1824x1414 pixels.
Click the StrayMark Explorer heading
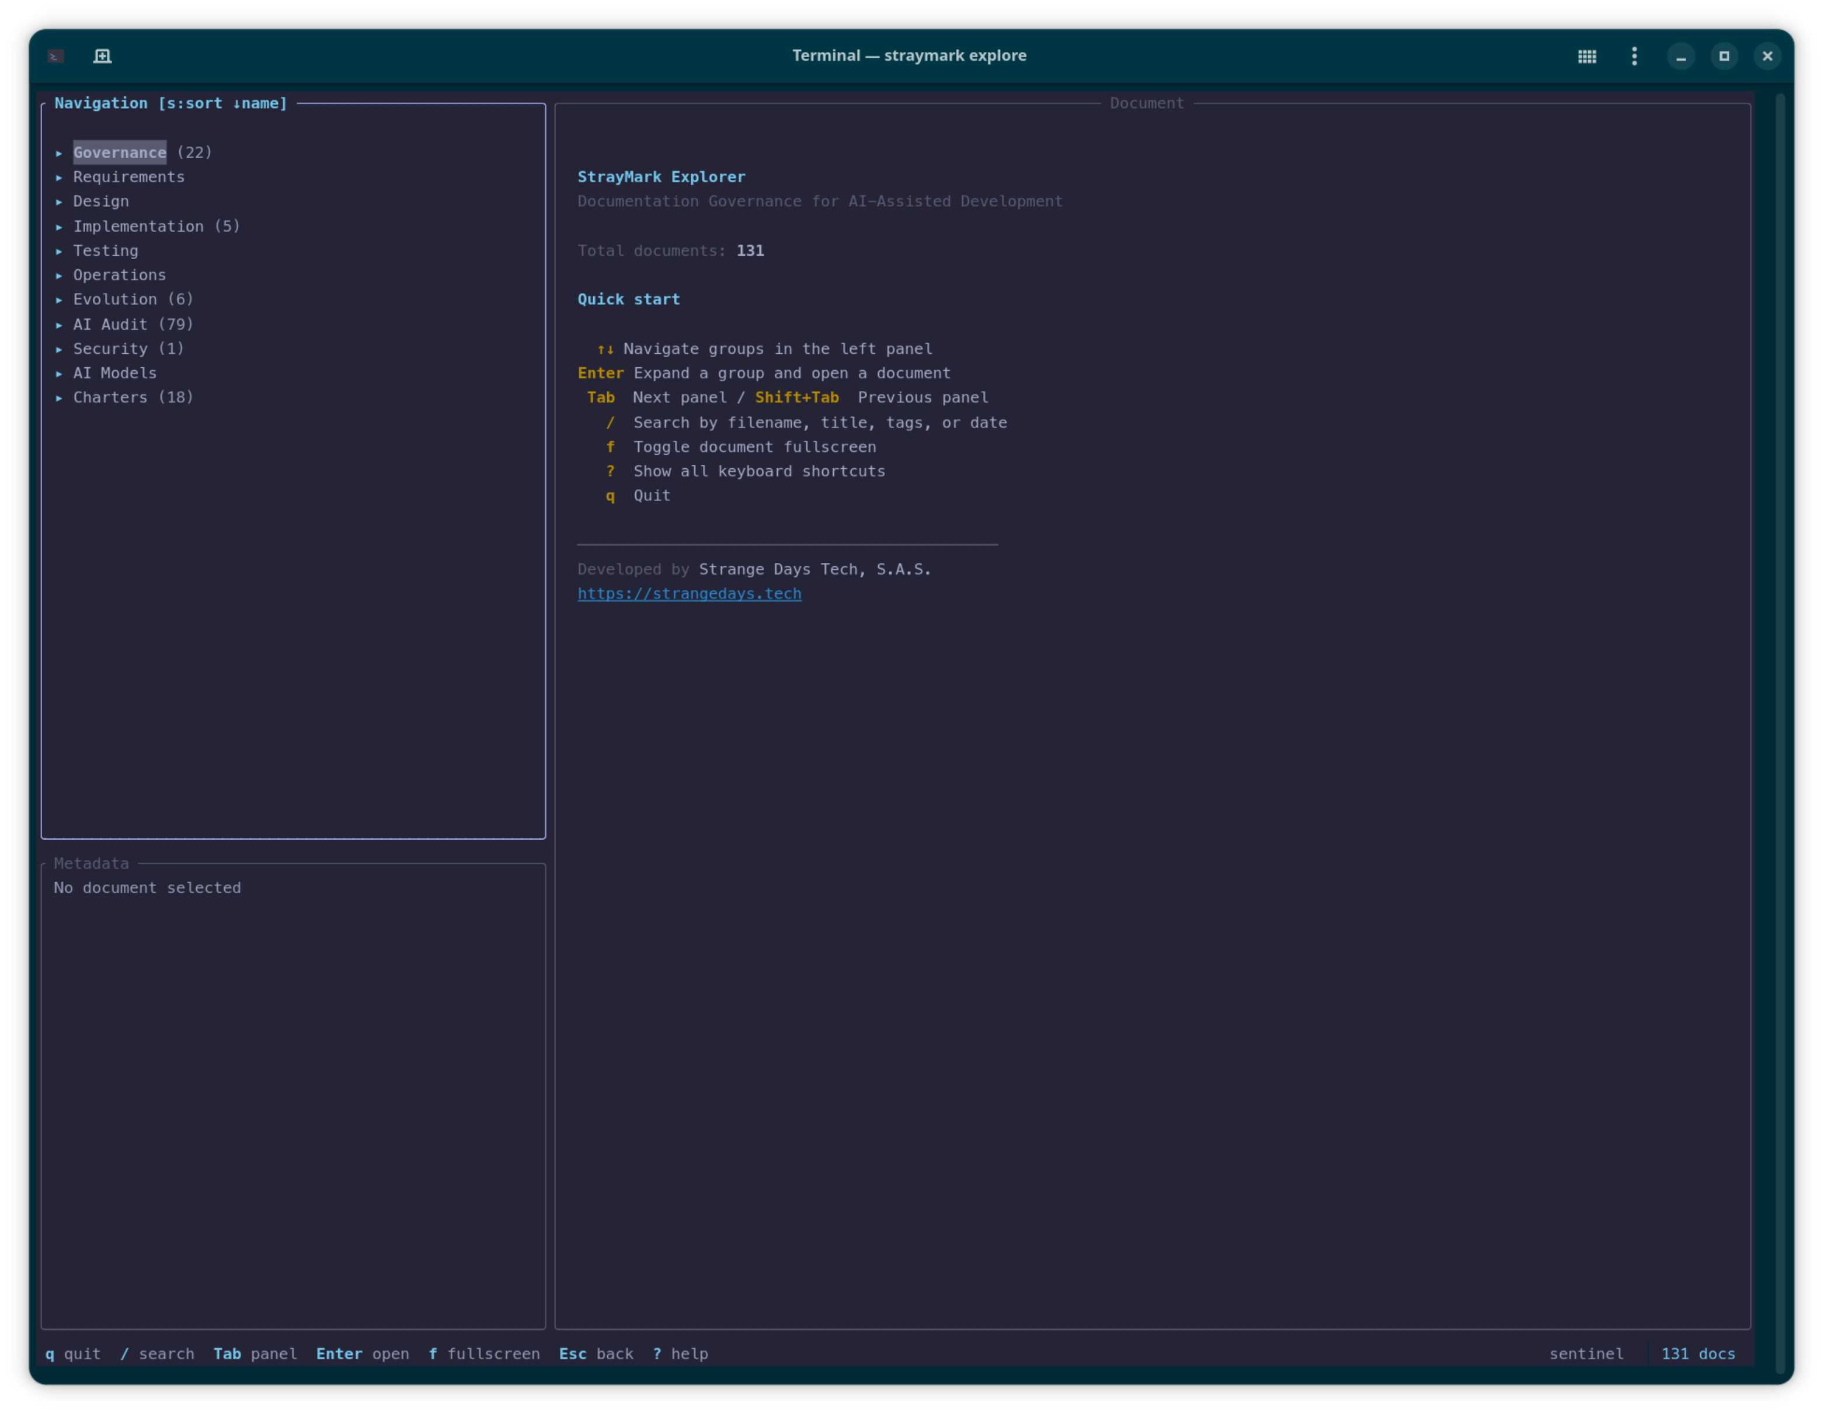662,177
